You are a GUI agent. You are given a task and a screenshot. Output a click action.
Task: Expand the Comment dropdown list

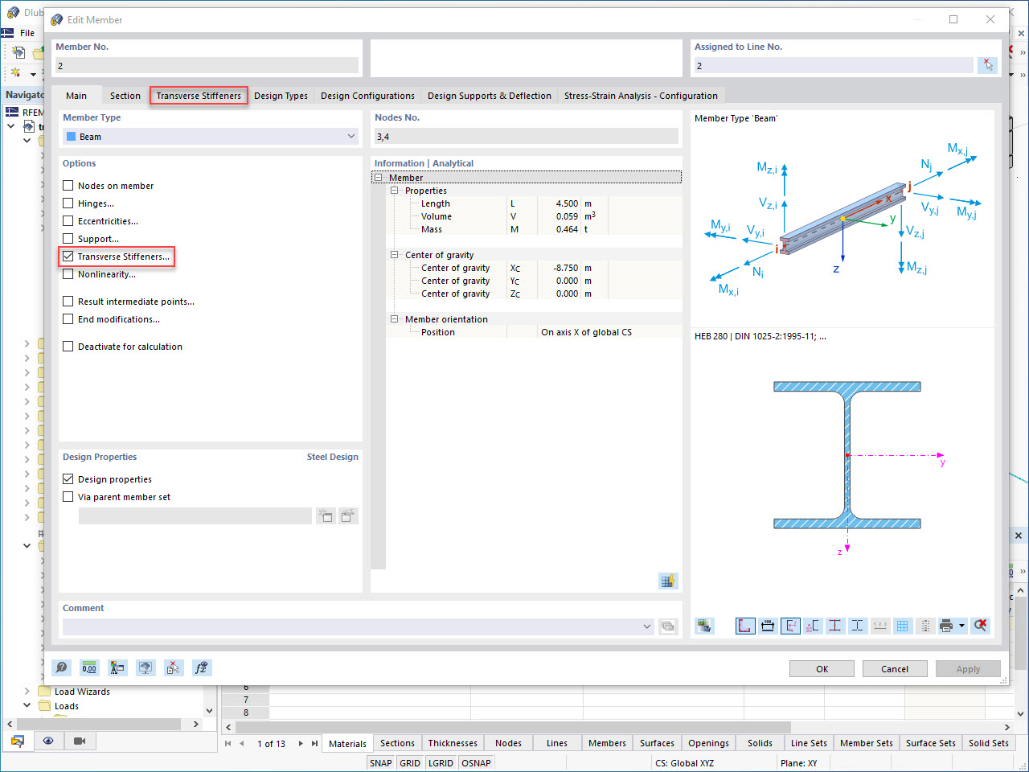[x=648, y=627]
